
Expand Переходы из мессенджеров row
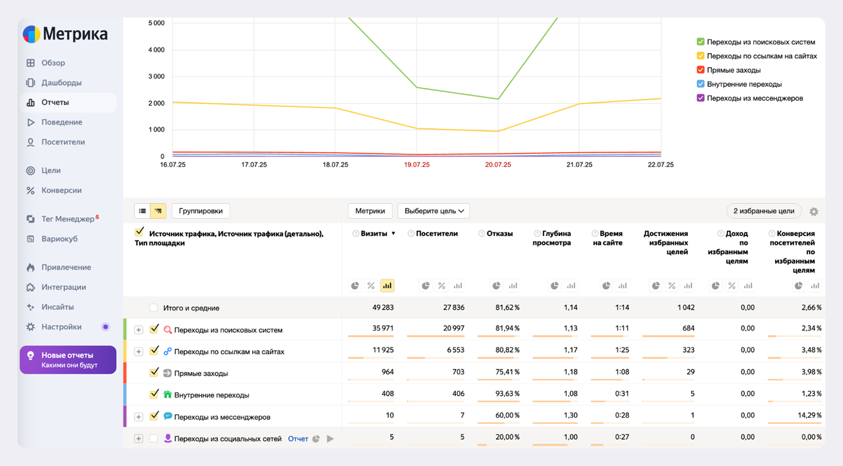139,417
